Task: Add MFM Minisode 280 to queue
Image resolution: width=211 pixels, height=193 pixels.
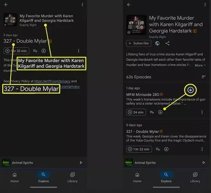Action: coord(152,112)
